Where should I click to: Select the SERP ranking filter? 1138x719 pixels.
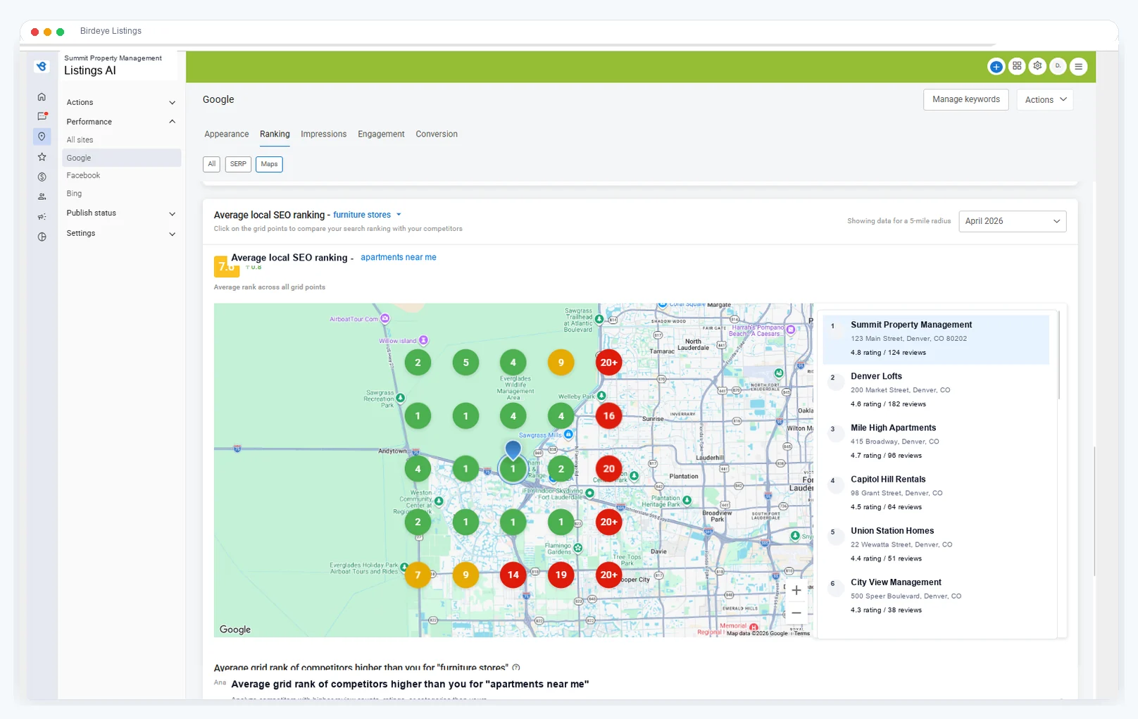[x=238, y=164]
